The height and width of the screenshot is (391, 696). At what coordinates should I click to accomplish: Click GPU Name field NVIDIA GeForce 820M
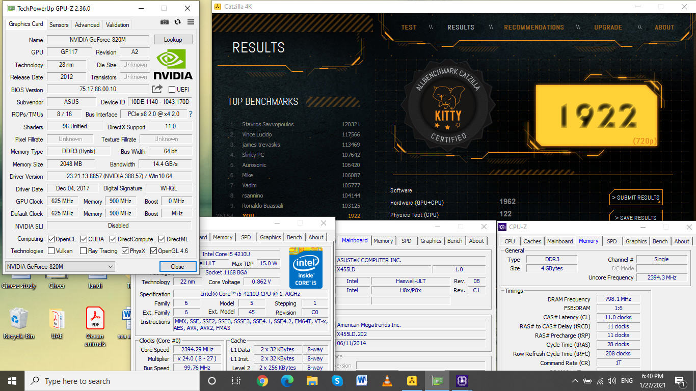[98, 40]
